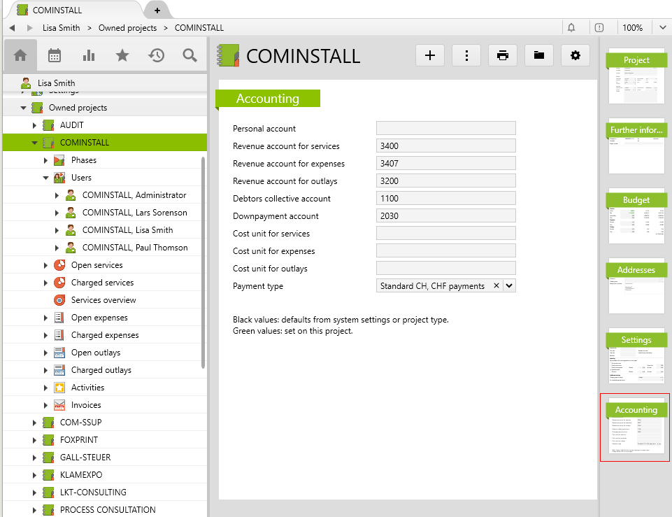Open the Payment type dropdown arrow

509,285
